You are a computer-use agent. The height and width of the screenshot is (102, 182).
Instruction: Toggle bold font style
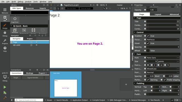coord(148,65)
